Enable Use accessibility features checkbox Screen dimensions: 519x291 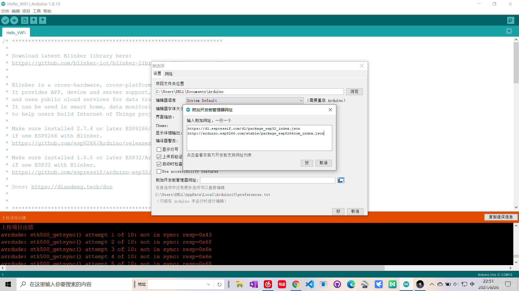pos(159,171)
